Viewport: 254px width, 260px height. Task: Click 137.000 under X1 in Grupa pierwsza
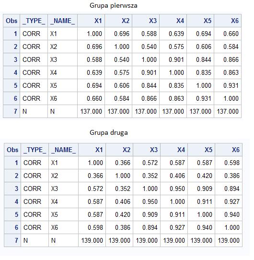91,111
